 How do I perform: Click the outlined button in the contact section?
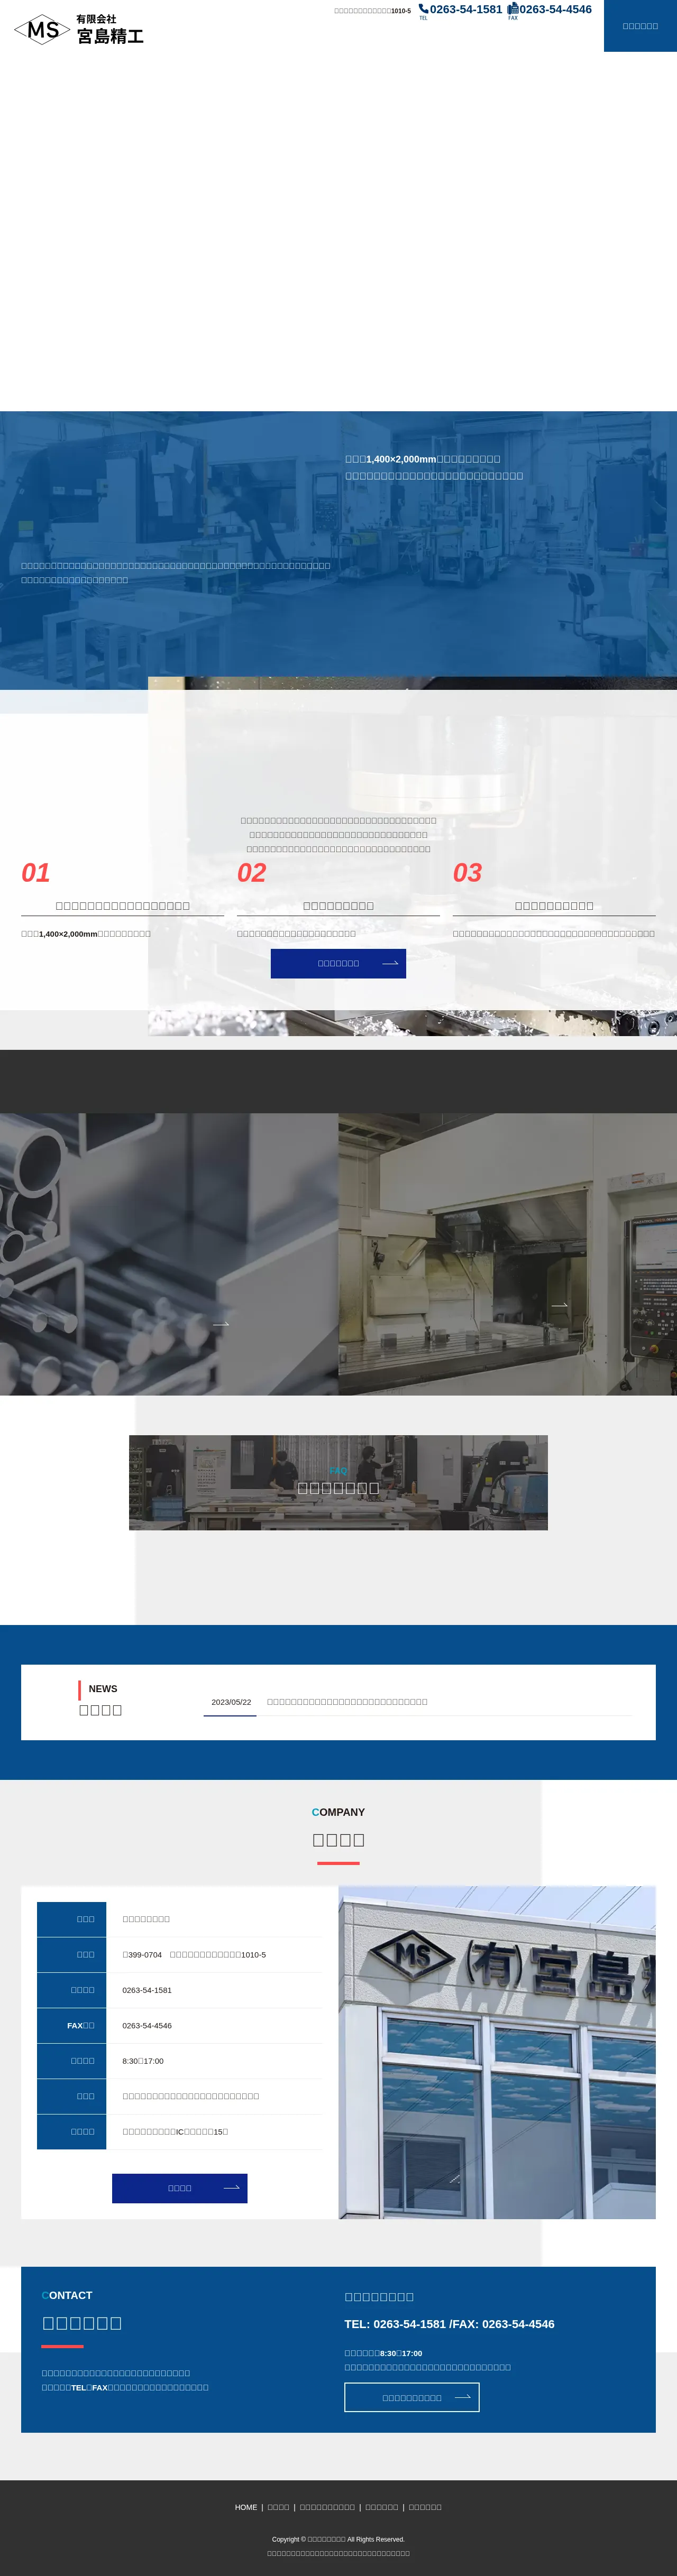pyautogui.click(x=411, y=2397)
